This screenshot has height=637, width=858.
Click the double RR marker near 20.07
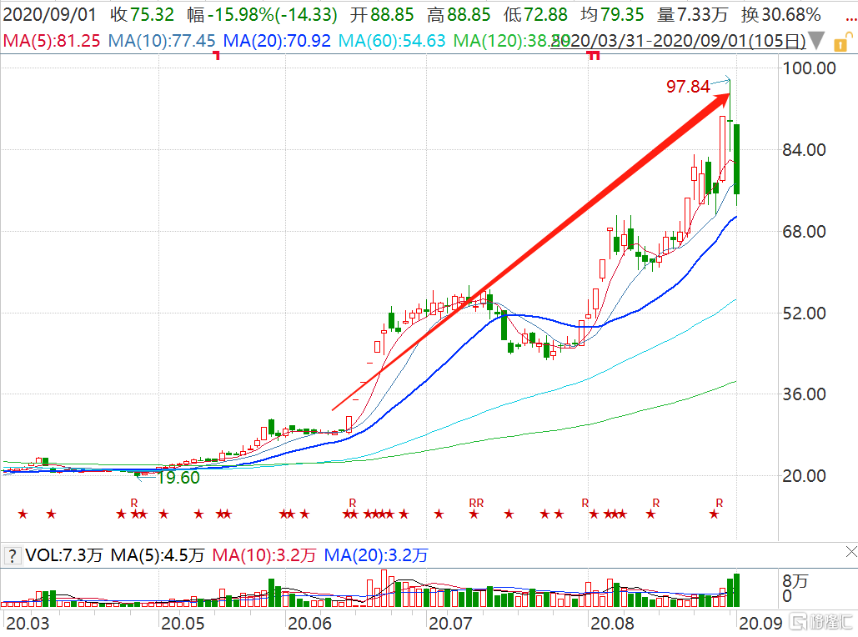coord(475,502)
